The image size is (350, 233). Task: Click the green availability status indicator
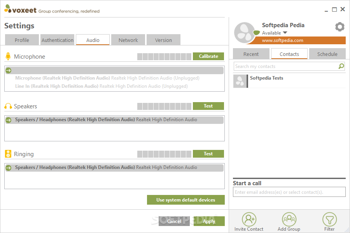(257, 33)
